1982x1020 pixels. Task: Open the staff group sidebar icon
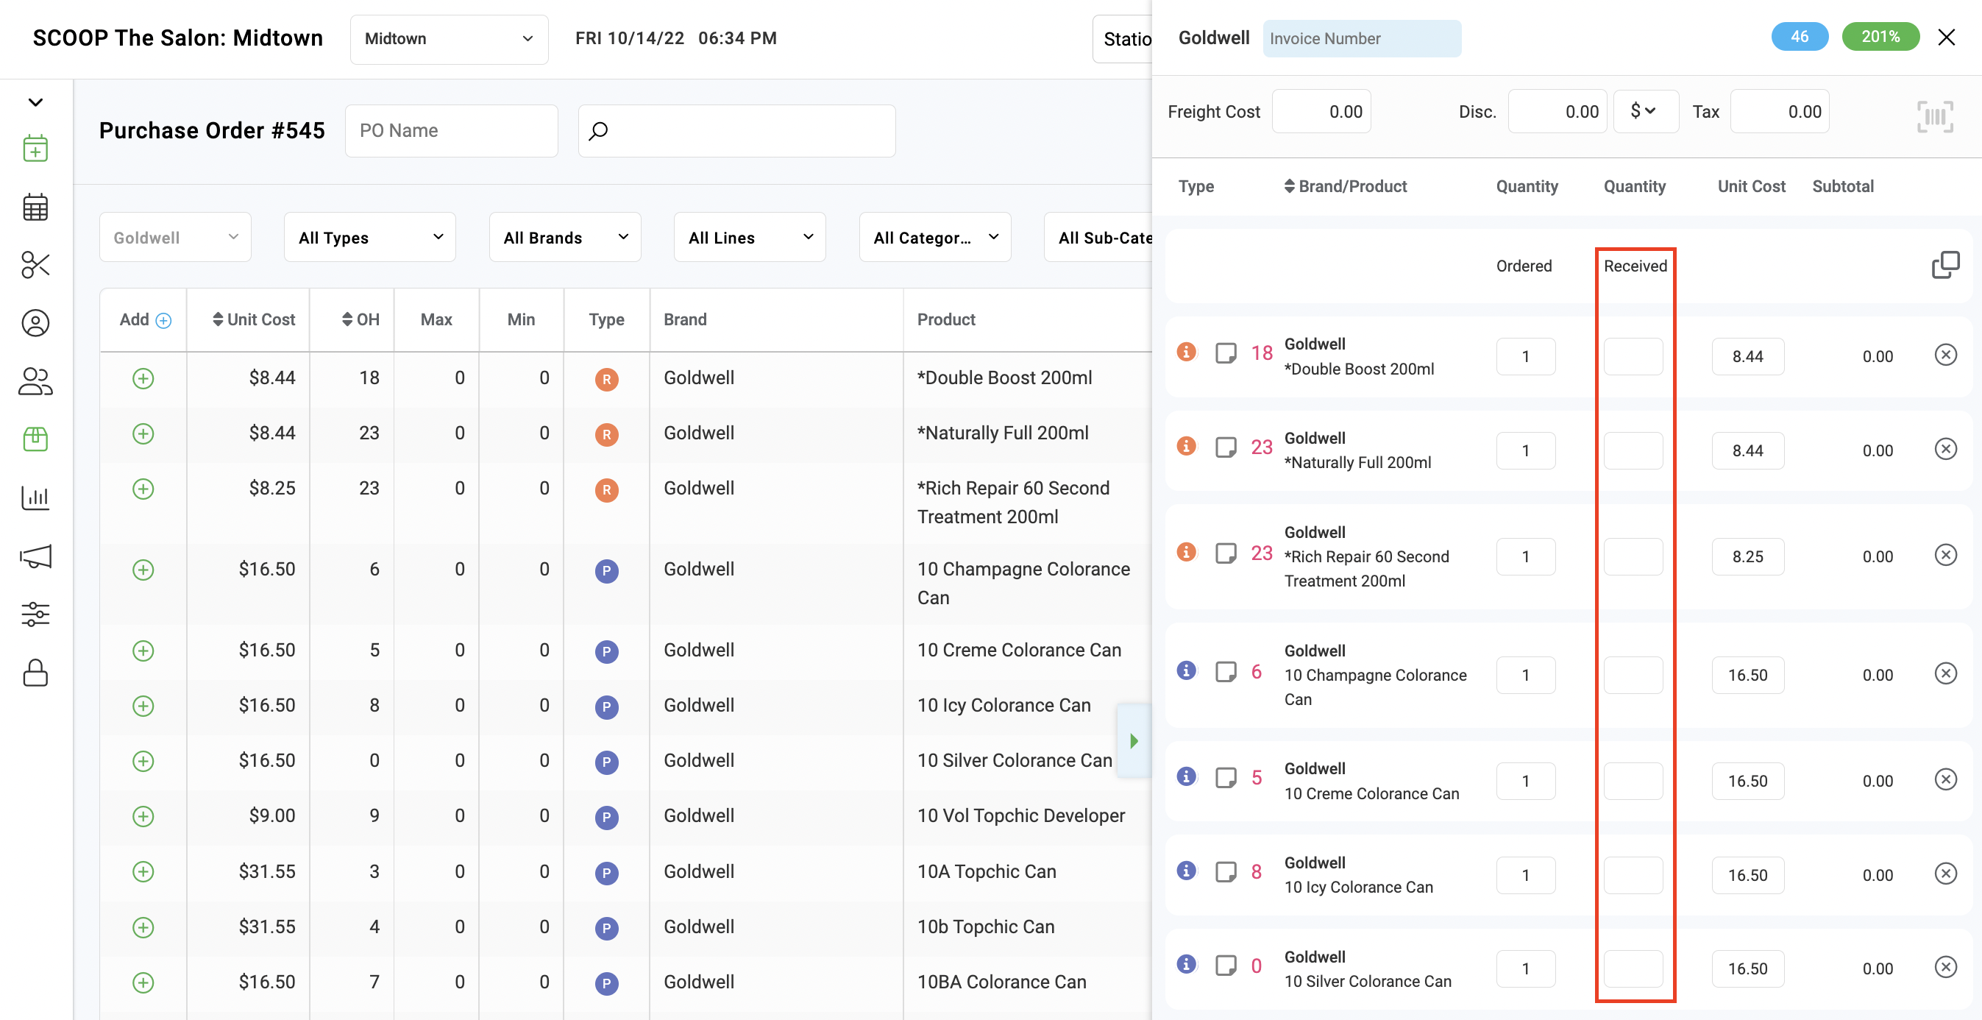pyautogui.click(x=35, y=381)
